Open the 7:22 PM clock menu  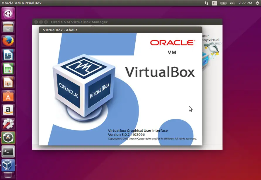(245, 3)
